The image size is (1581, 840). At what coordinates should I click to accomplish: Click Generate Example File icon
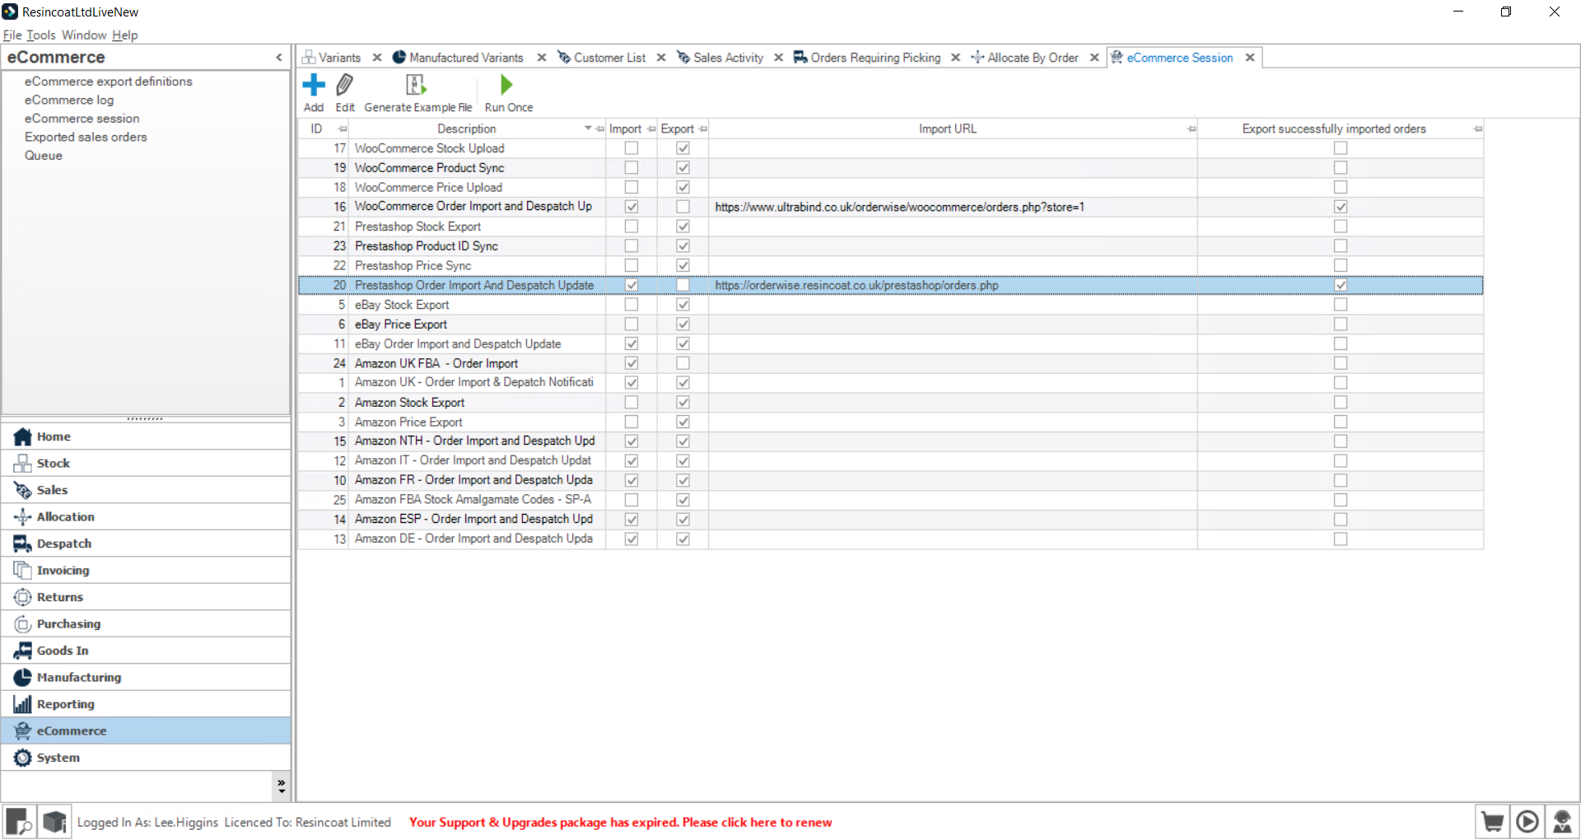tap(416, 85)
